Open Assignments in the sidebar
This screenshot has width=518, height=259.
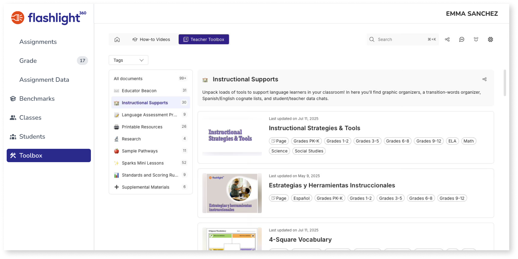tap(38, 42)
